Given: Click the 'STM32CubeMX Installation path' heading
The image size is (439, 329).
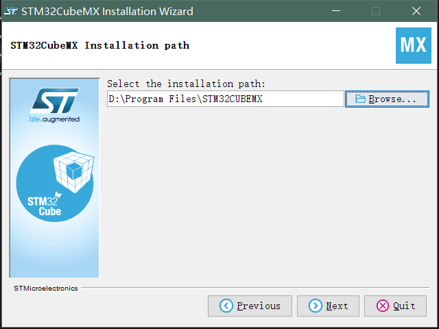Looking at the screenshot, I should coord(100,45).
